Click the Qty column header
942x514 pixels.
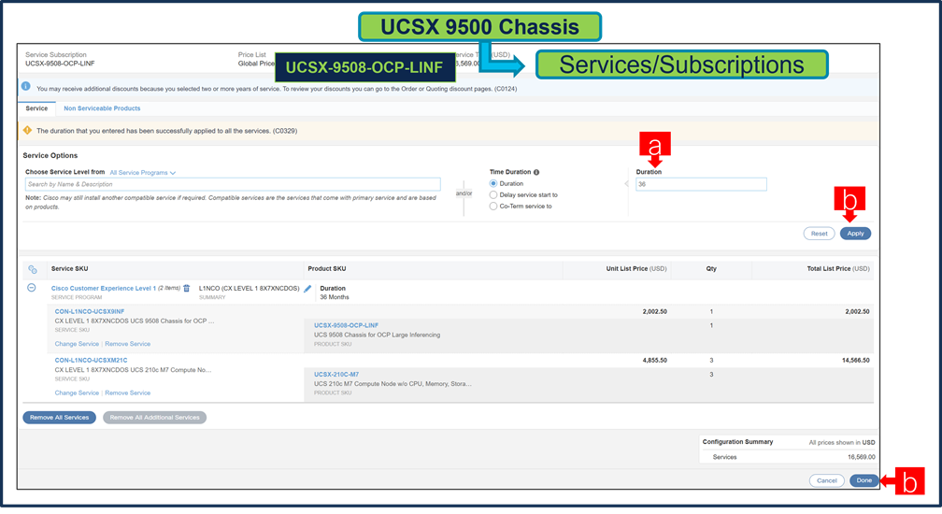(x=711, y=269)
